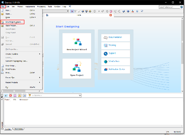
Task: Click the grey clock timing analyzer icon
Action: 107,11
